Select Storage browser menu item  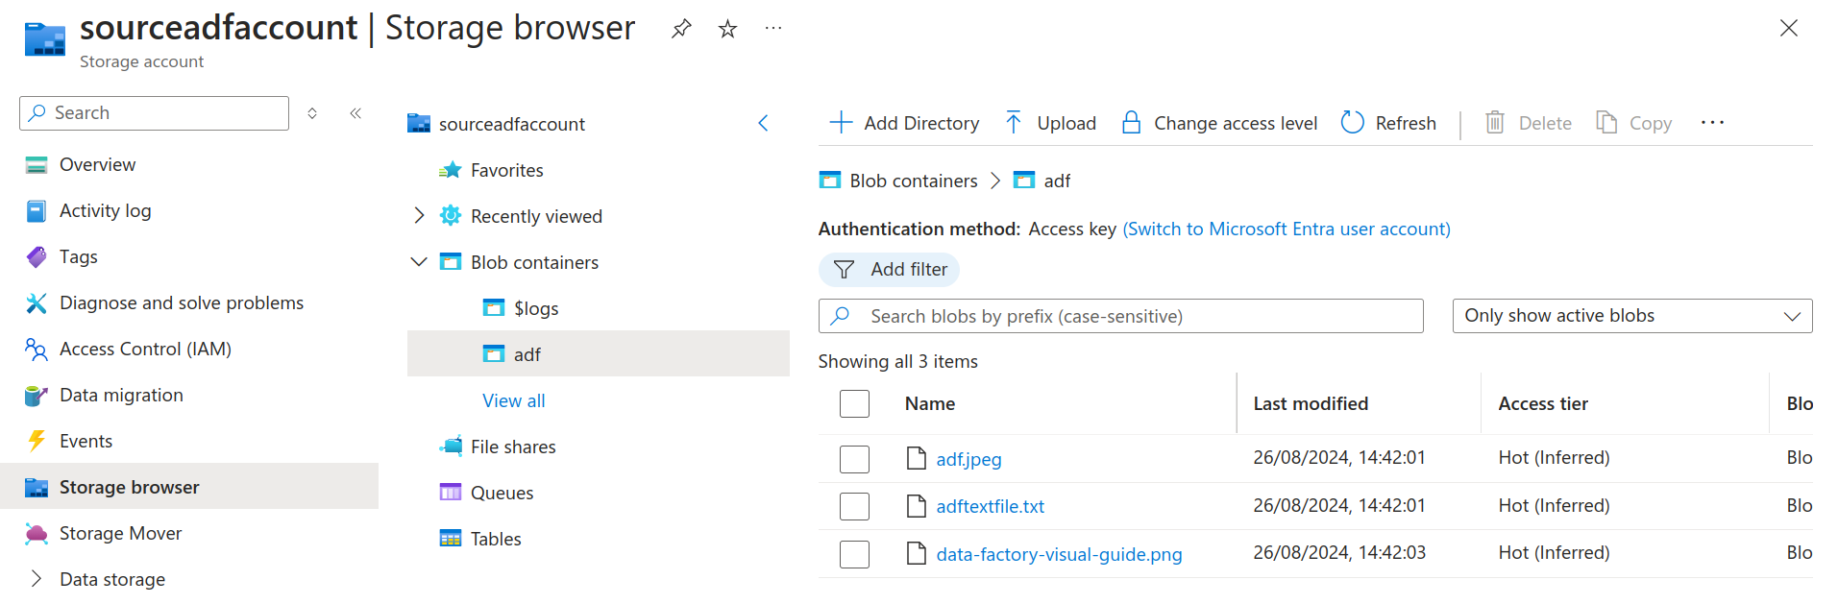point(189,487)
